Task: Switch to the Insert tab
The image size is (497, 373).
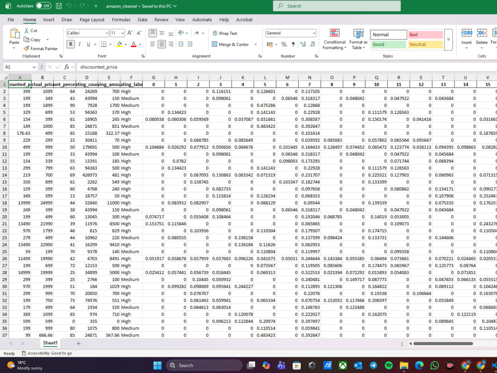Action: point(49,20)
